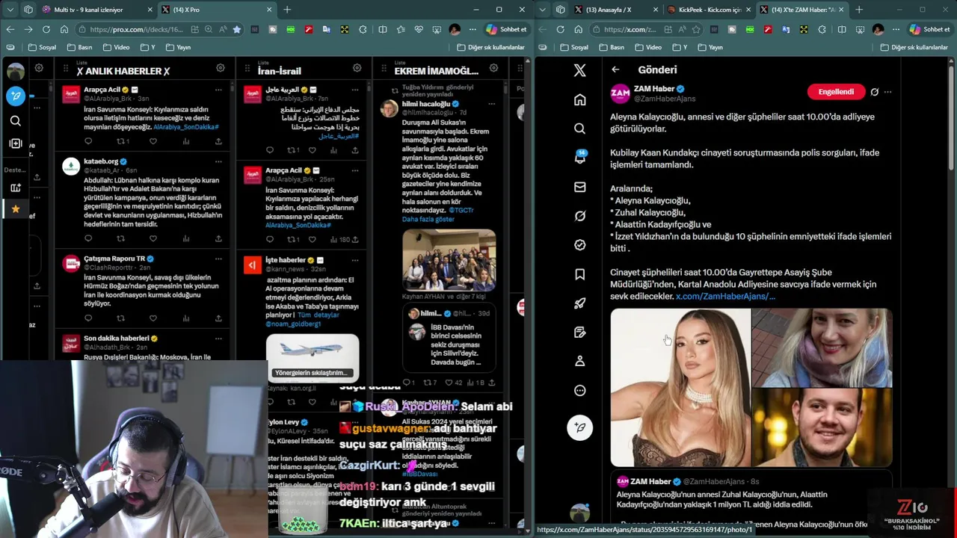Switch to (13) Anasayfa / X tab
Viewport: 957px width, 538px height.
pyautogui.click(x=615, y=10)
